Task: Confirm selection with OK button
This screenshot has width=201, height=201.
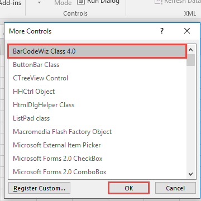Action: point(129,188)
